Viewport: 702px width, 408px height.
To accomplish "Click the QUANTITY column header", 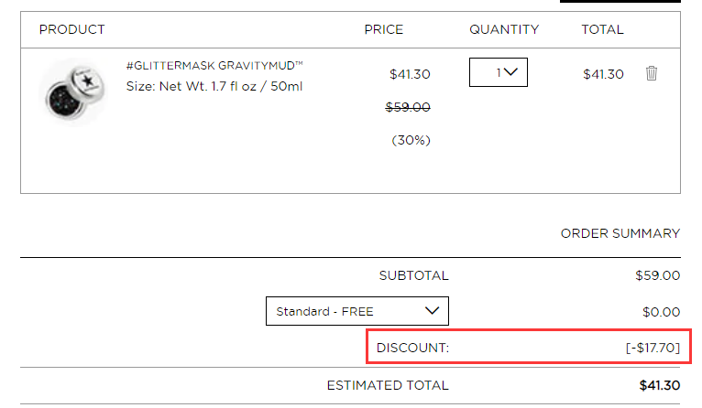I will (504, 29).
